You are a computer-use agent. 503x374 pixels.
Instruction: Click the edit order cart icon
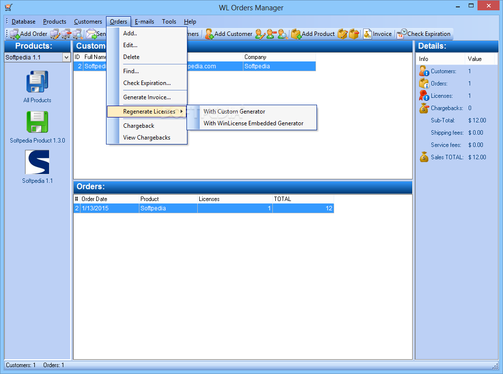[x=55, y=34]
